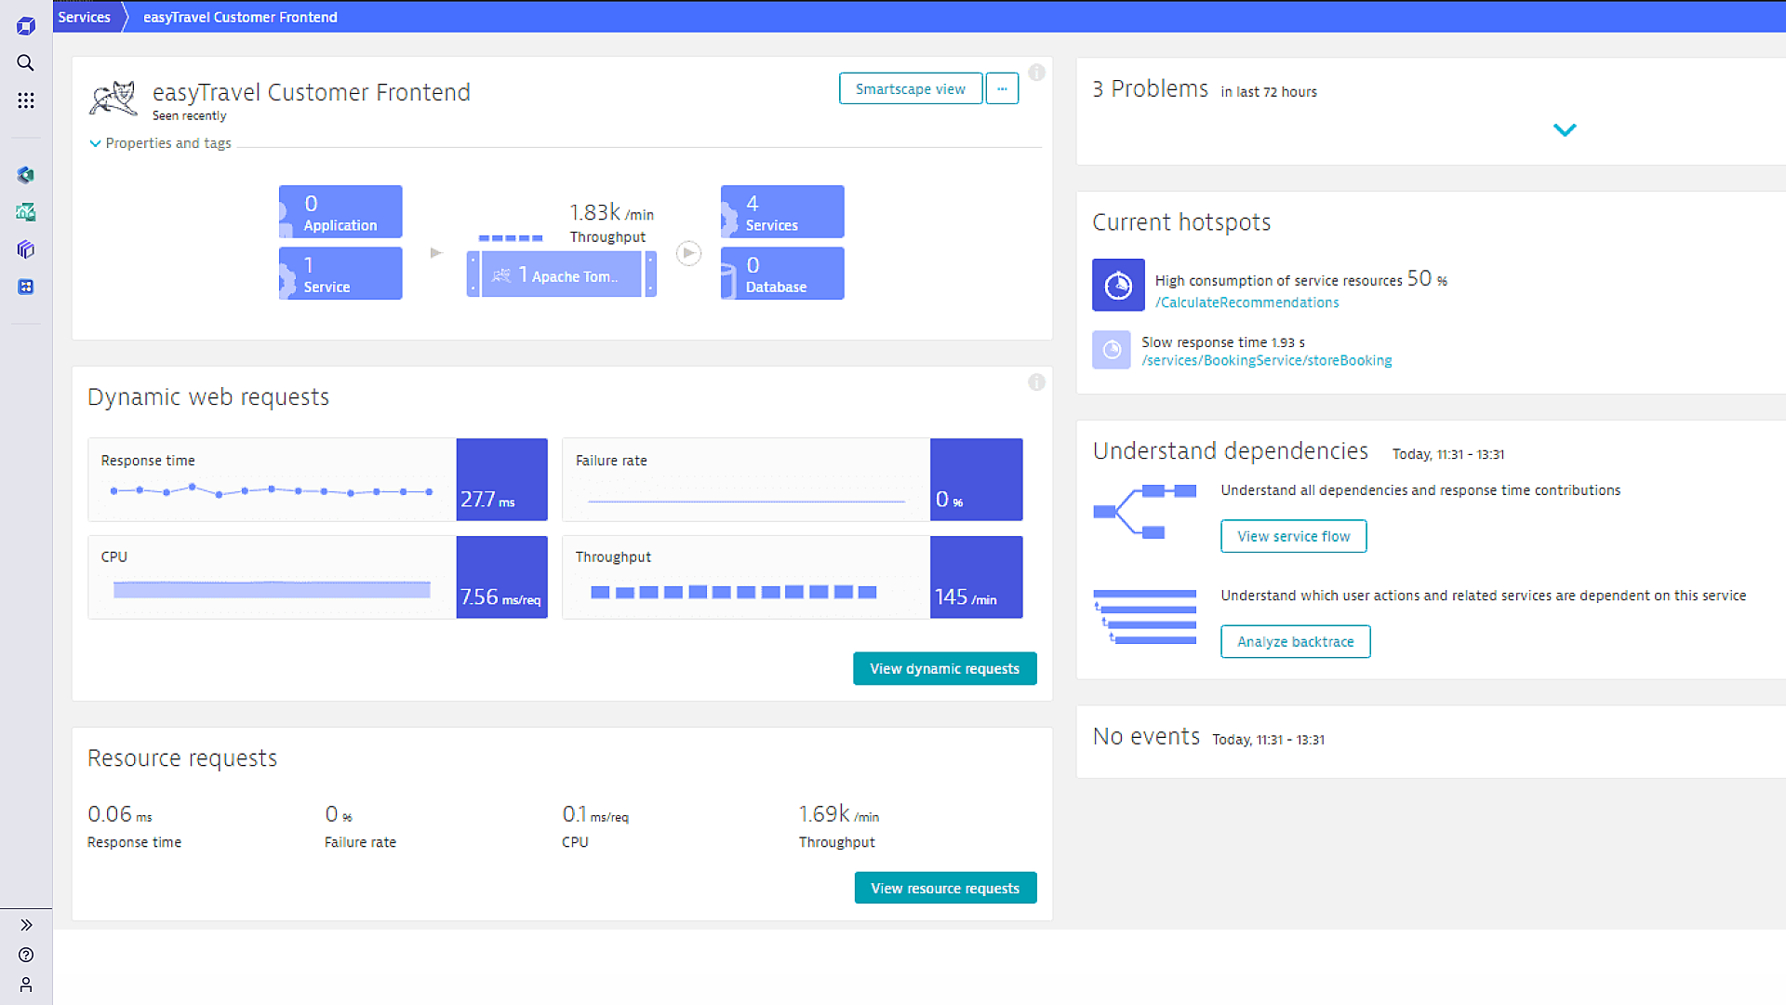Open the search icon in the sidebar
The width and height of the screenshot is (1786, 1005).
(x=26, y=63)
